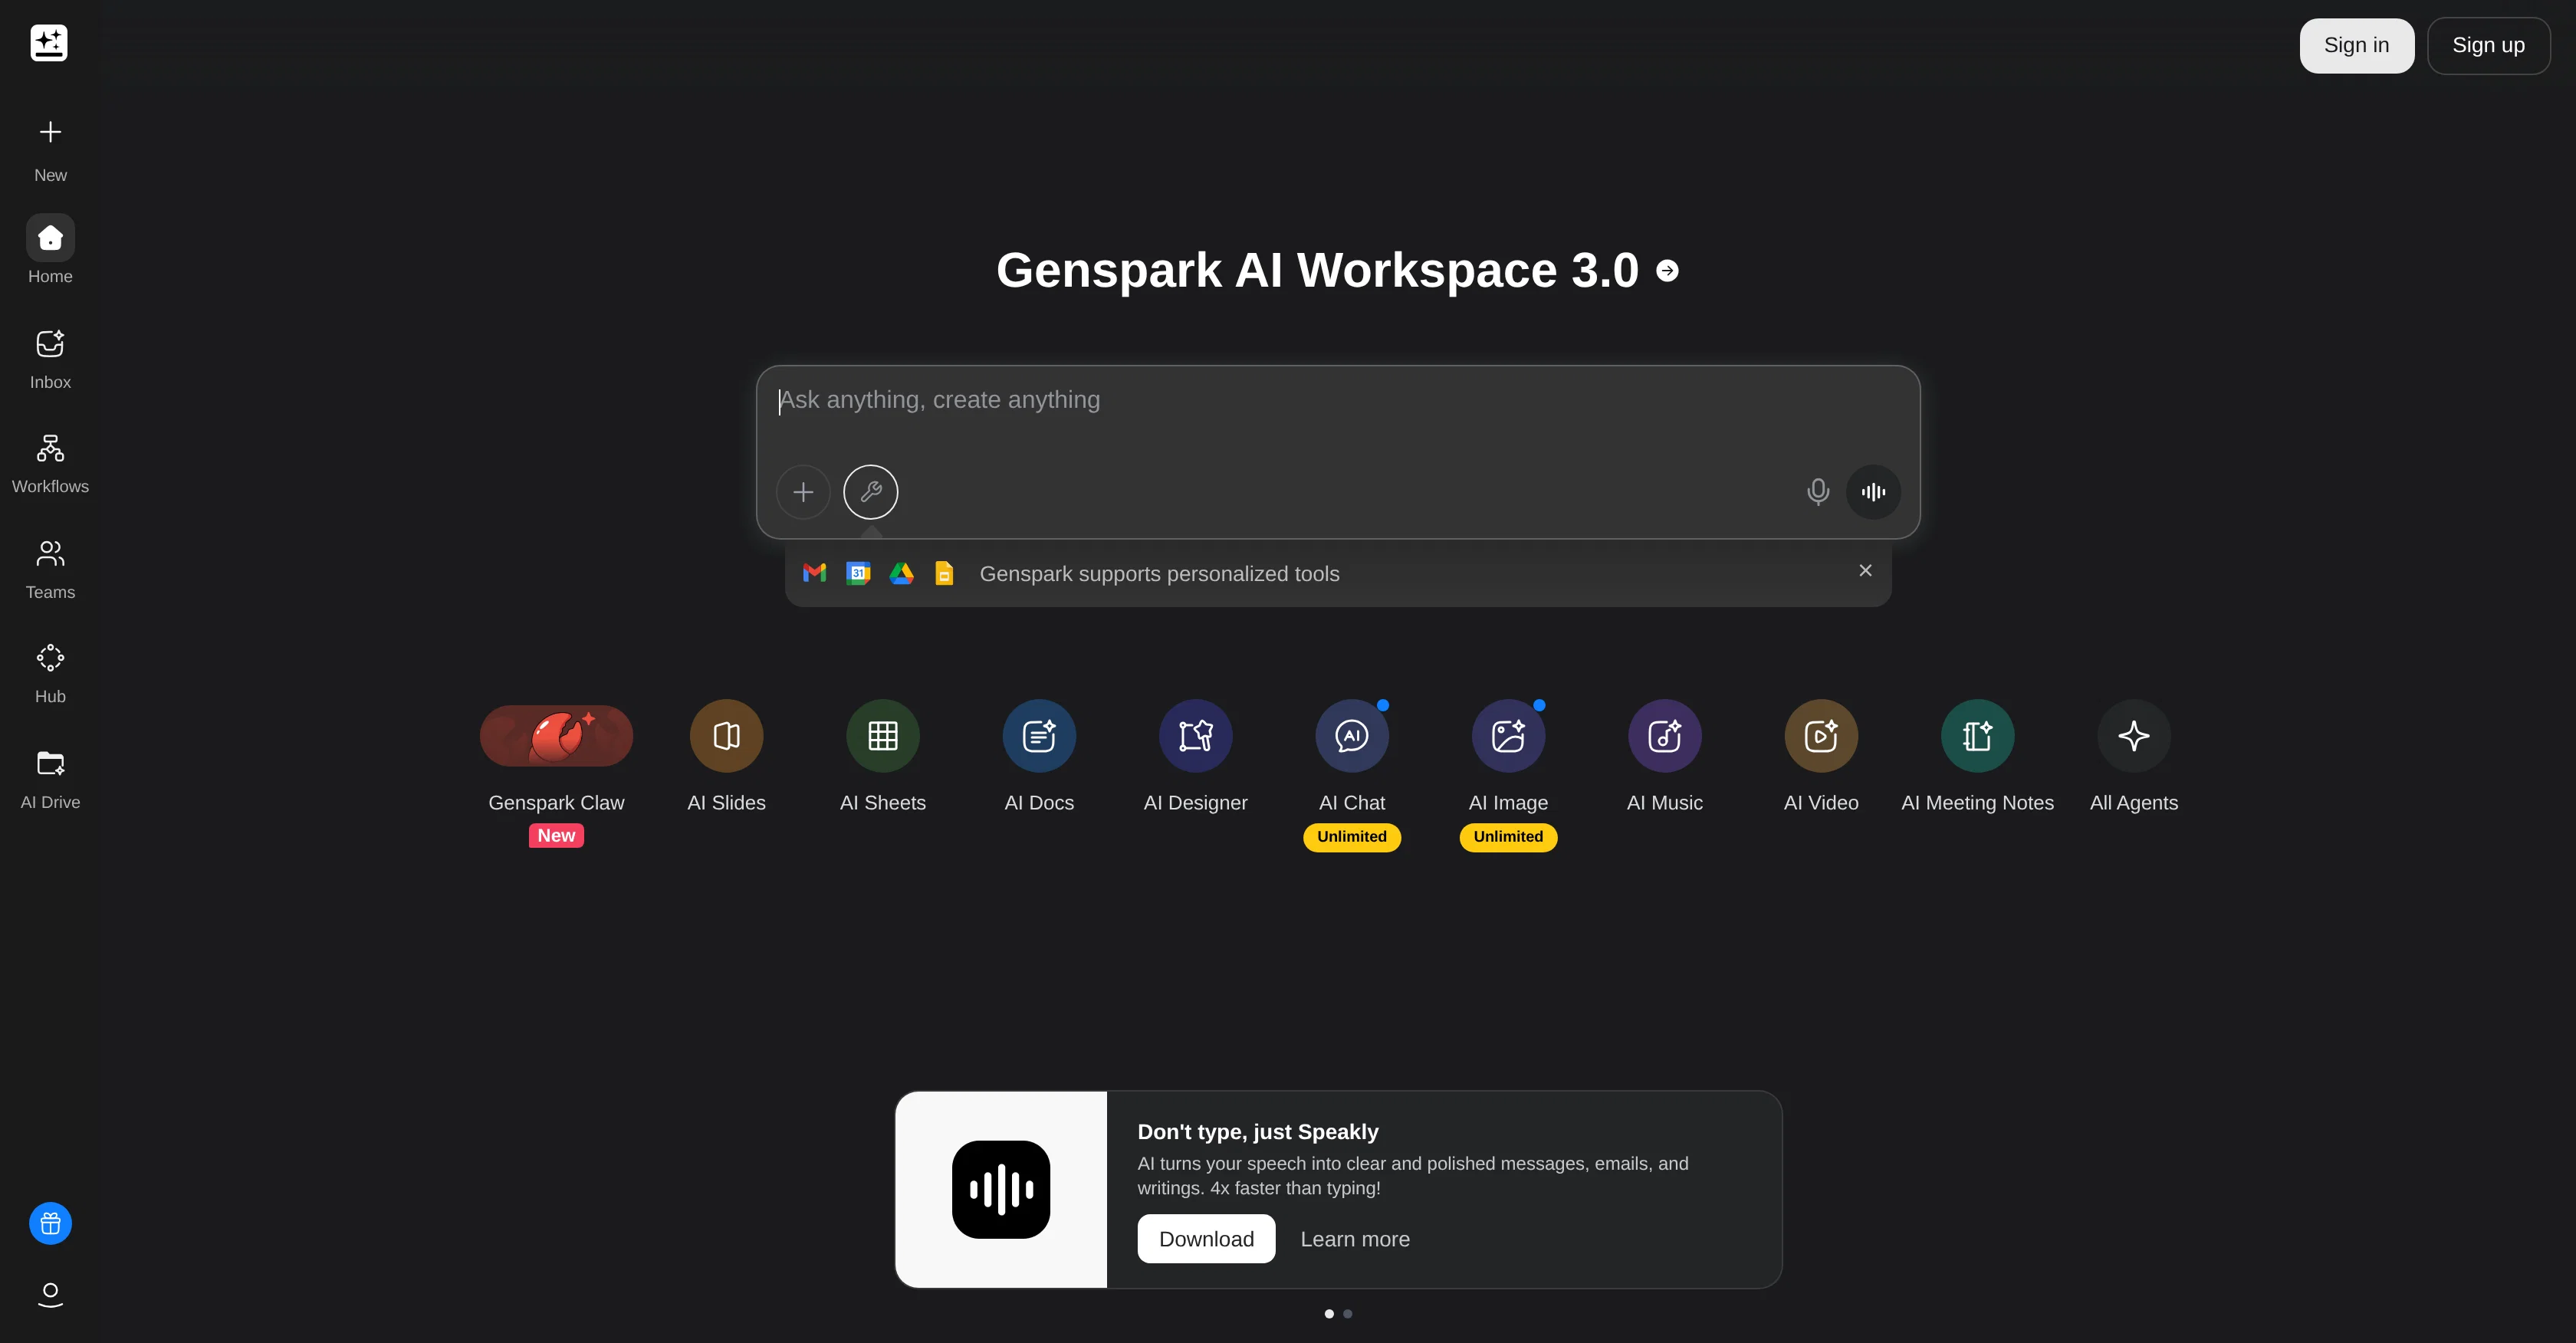Click the Gmail icon in tools banner
Image resolution: width=2576 pixels, height=1343 pixels.
click(x=814, y=573)
